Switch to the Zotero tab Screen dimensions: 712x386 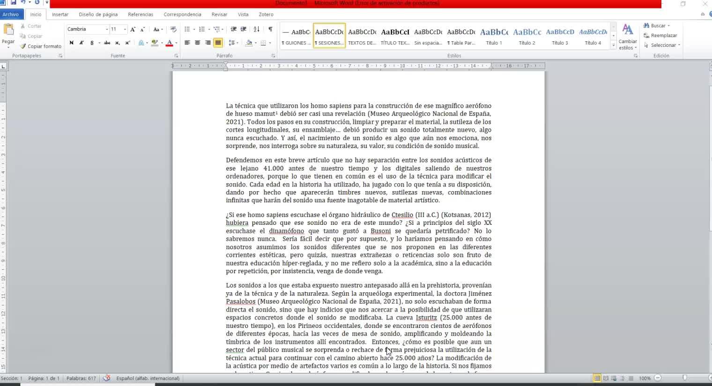pos(266,15)
